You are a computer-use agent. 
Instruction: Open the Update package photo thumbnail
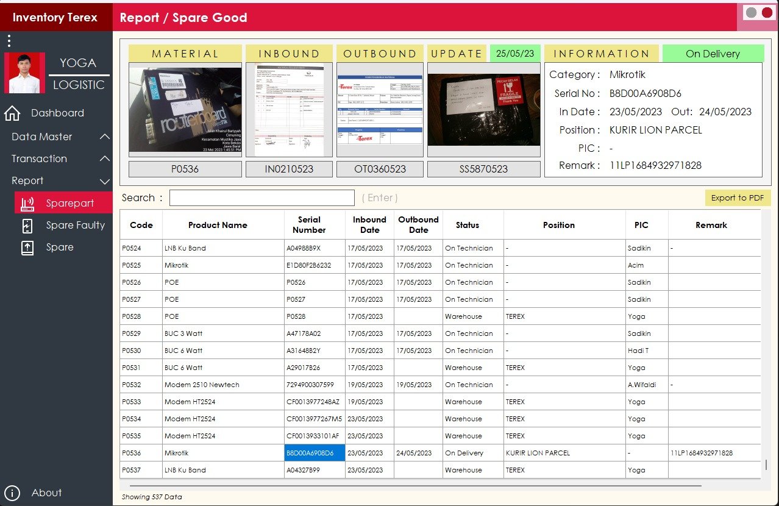(x=484, y=110)
